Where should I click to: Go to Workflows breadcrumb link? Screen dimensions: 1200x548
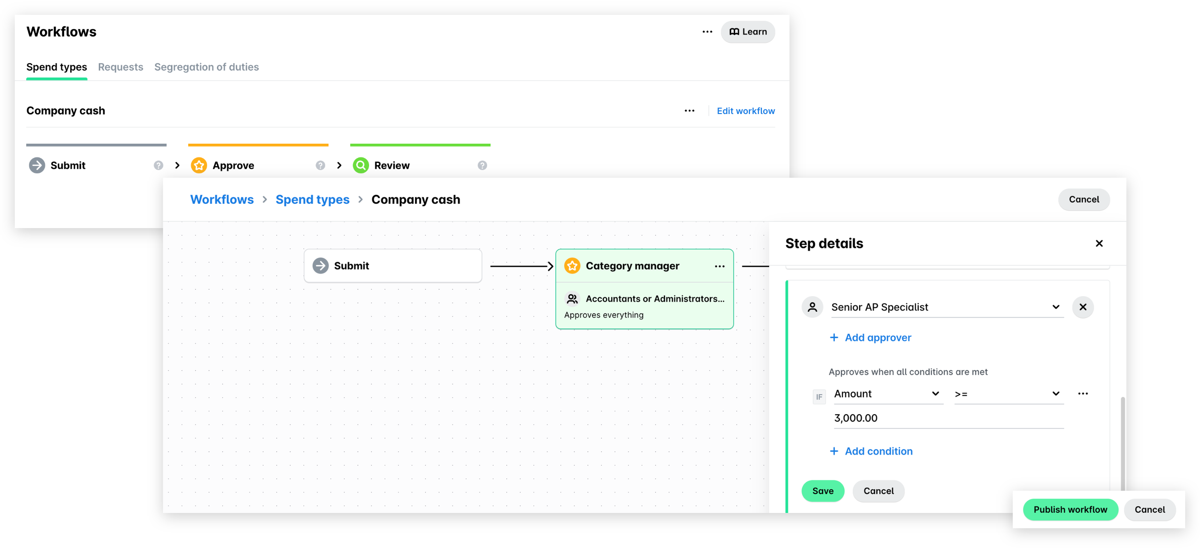click(x=222, y=199)
